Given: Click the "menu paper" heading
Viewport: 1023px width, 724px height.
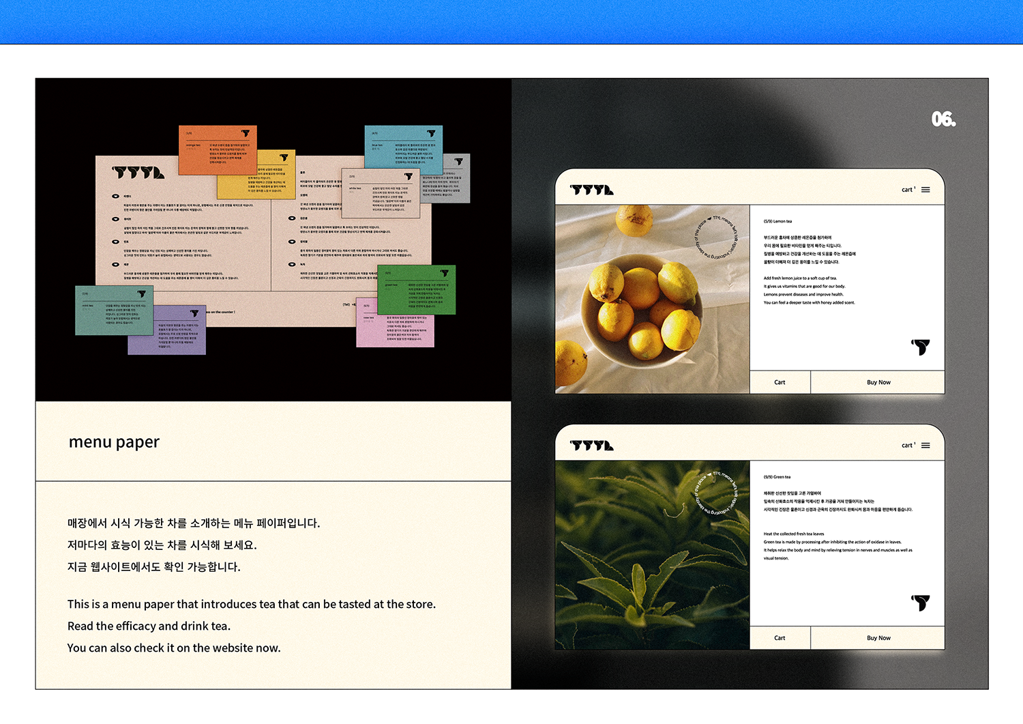Looking at the screenshot, I should click(114, 442).
